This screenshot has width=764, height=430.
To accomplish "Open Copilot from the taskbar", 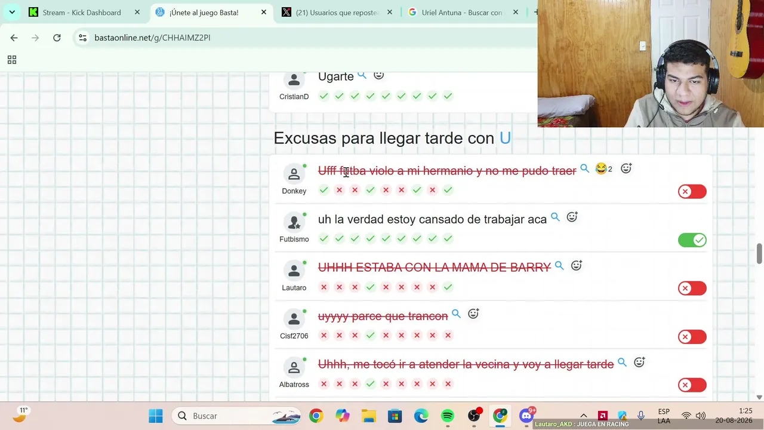I will click(x=343, y=416).
